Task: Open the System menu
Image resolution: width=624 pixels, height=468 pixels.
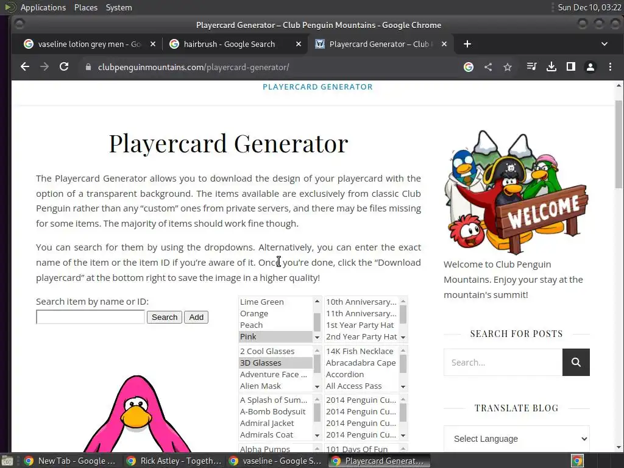Action: point(119,7)
